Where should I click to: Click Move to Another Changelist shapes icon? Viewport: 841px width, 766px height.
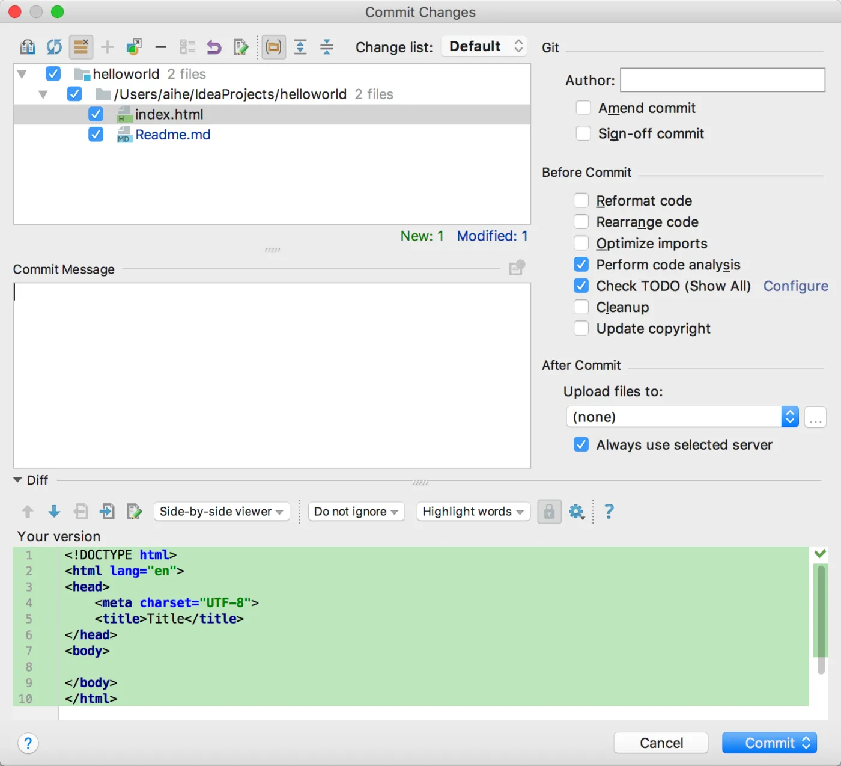click(x=134, y=47)
